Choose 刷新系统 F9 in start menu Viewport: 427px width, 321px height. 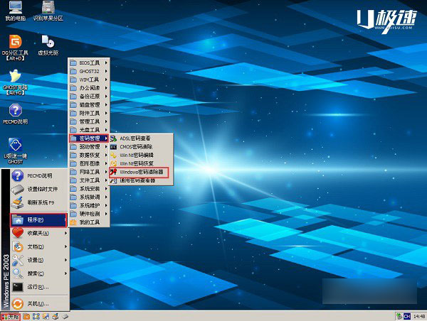click(x=39, y=202)
